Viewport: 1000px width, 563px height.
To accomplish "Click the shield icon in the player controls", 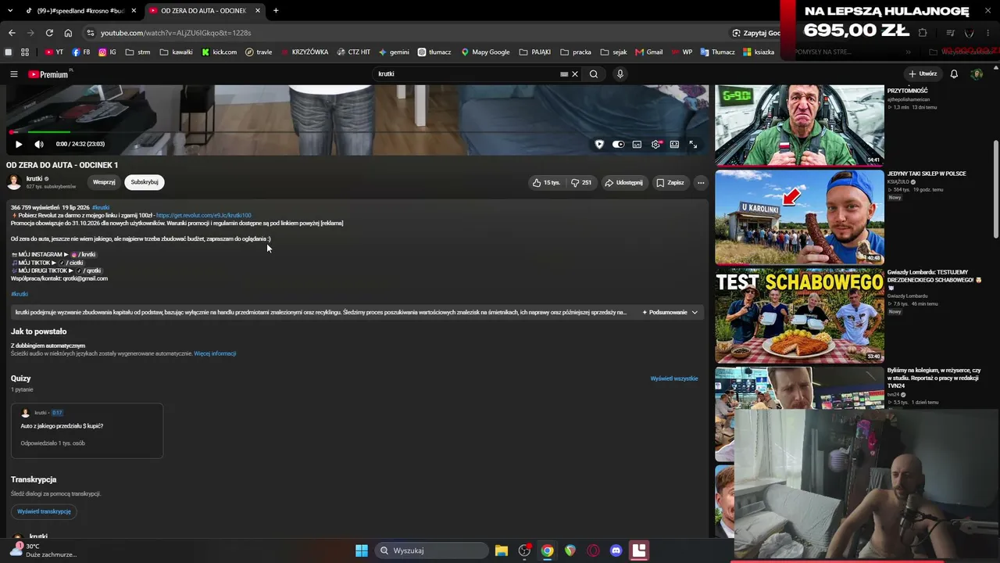I will coord(599,144).
